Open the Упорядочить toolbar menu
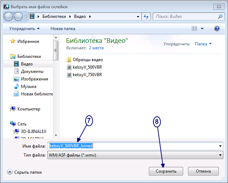 tap(24, 29)
